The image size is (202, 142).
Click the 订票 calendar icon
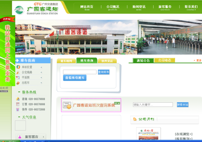pyautogui.click(x=18, y=104)
